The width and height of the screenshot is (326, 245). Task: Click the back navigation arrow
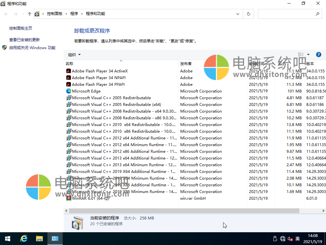pos(6,14)
